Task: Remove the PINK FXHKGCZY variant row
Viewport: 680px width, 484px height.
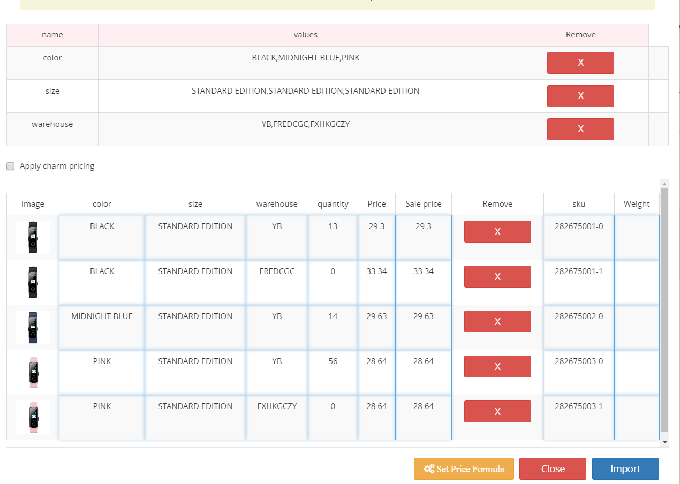Action: [497, 411]
